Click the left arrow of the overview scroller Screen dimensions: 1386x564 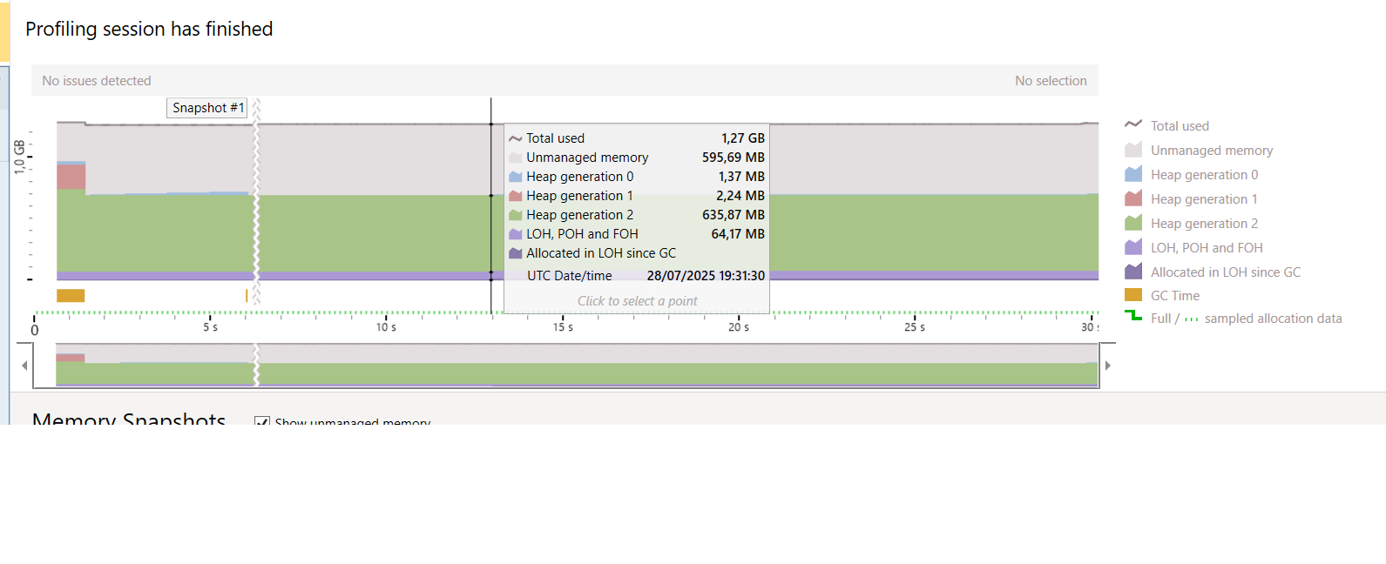click(24, 366)
